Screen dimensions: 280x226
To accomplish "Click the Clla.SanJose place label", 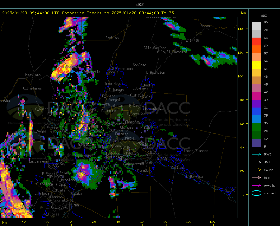I will (155, 48).
